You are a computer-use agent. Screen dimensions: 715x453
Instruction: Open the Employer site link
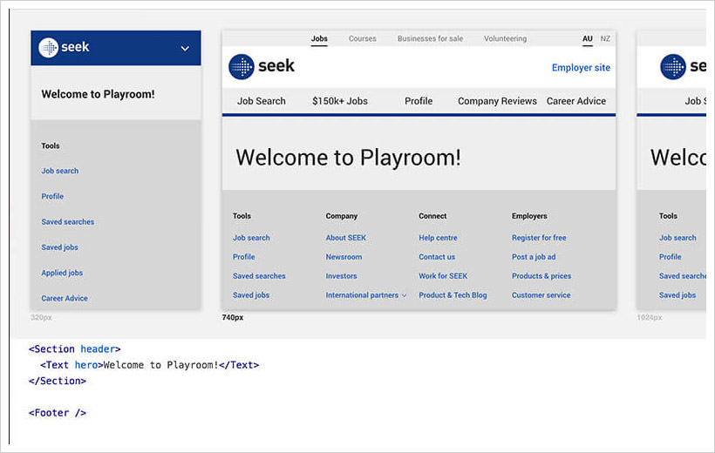pyautogui.click(x=581, y=68)
